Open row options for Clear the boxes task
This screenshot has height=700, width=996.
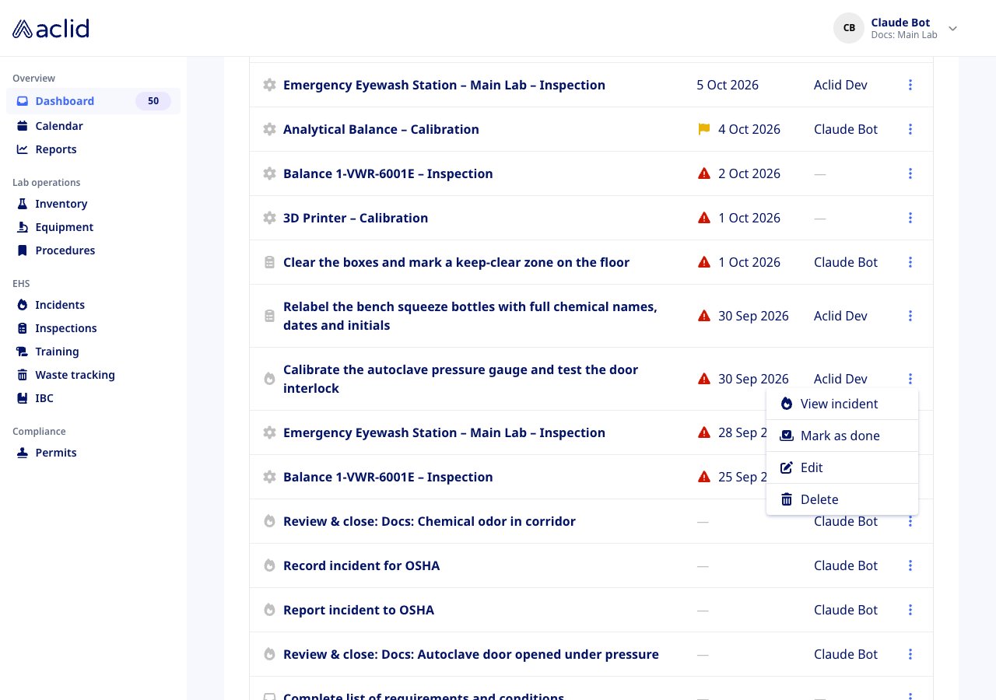click(910, 262)
